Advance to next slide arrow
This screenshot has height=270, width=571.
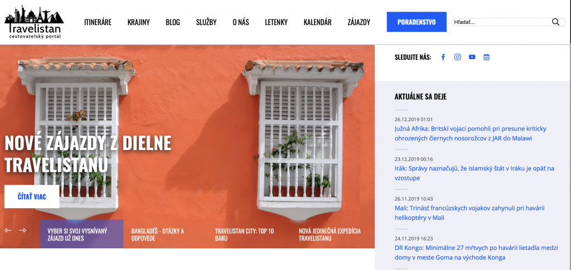point(22,230)
